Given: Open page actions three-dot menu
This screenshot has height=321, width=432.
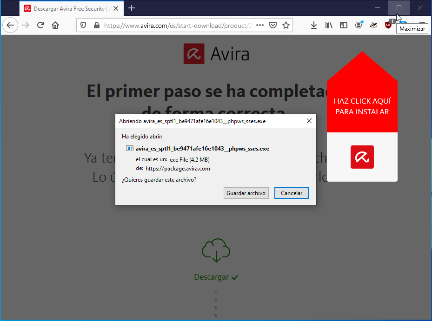Looking at the screenshot, I should click(x=260, y=26).
